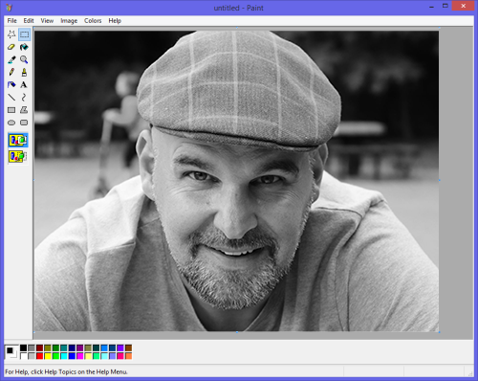Viewport: 478px width, 381px height.
Task: Choose the bright red swatch
Action: (x=39, y=356)
